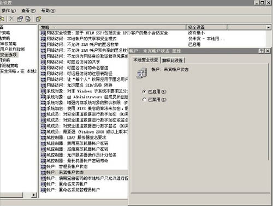273x206 pixels.
Task: Click icon beside 系统加密 使用 FIPS 兼容的算法
Action: [43, 108]
